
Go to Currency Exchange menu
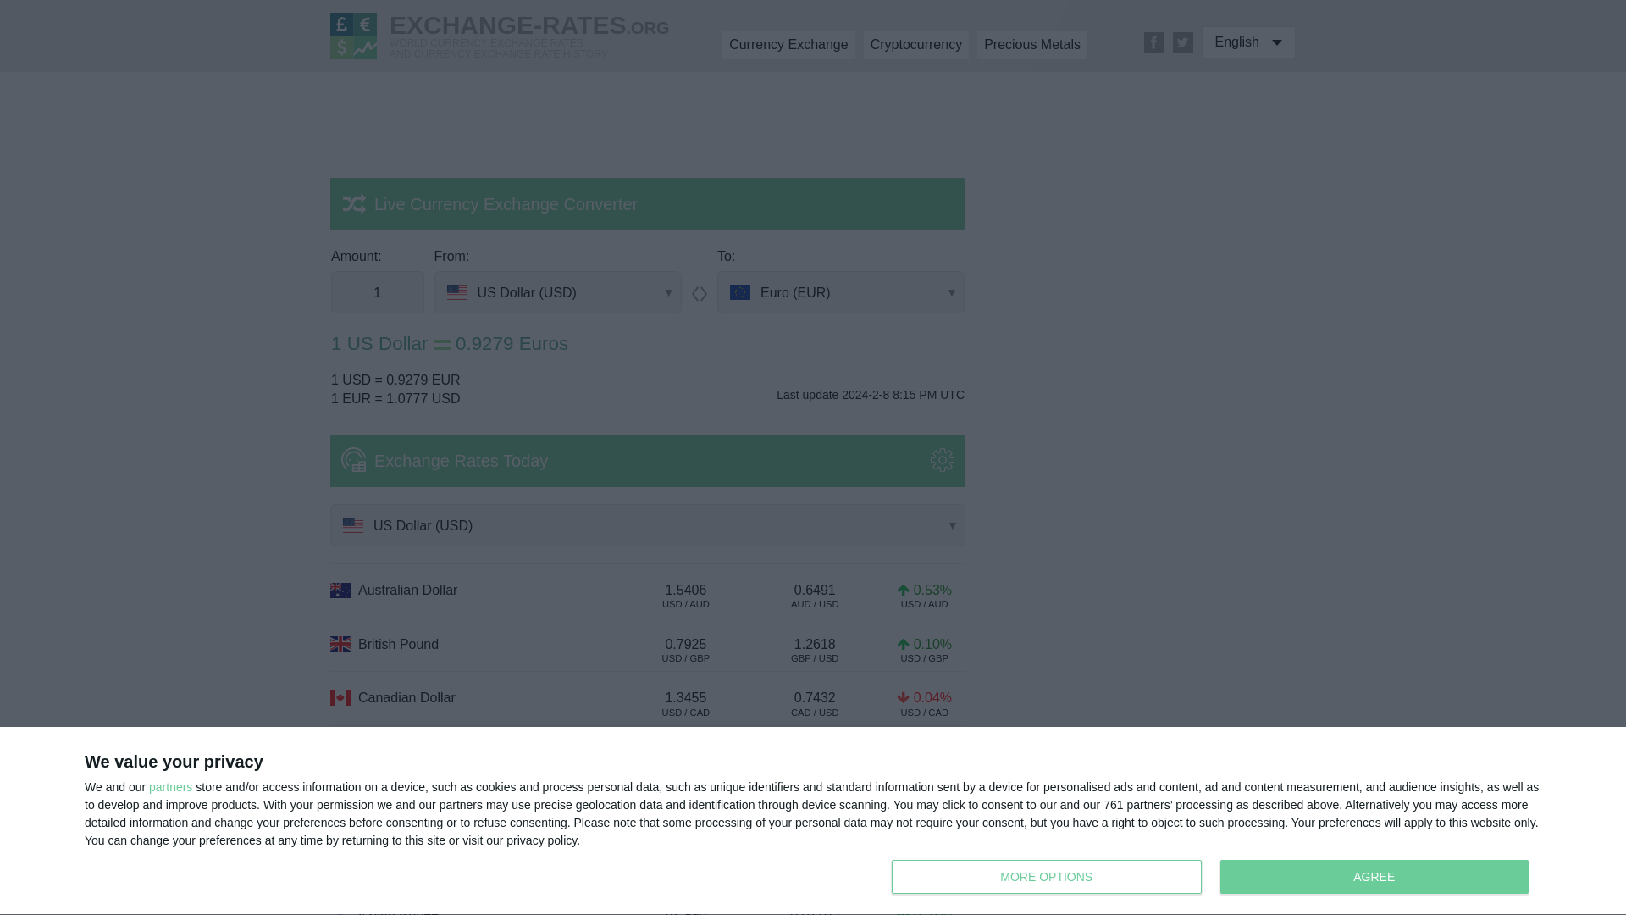pyautogui.click(x=788, y=45)
